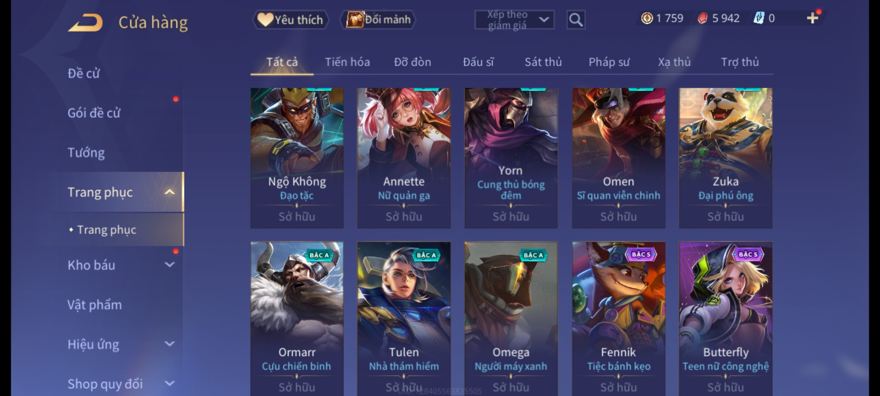Select the Tiến hóa category tab
880x396 pixels.
tap(347, 62)
